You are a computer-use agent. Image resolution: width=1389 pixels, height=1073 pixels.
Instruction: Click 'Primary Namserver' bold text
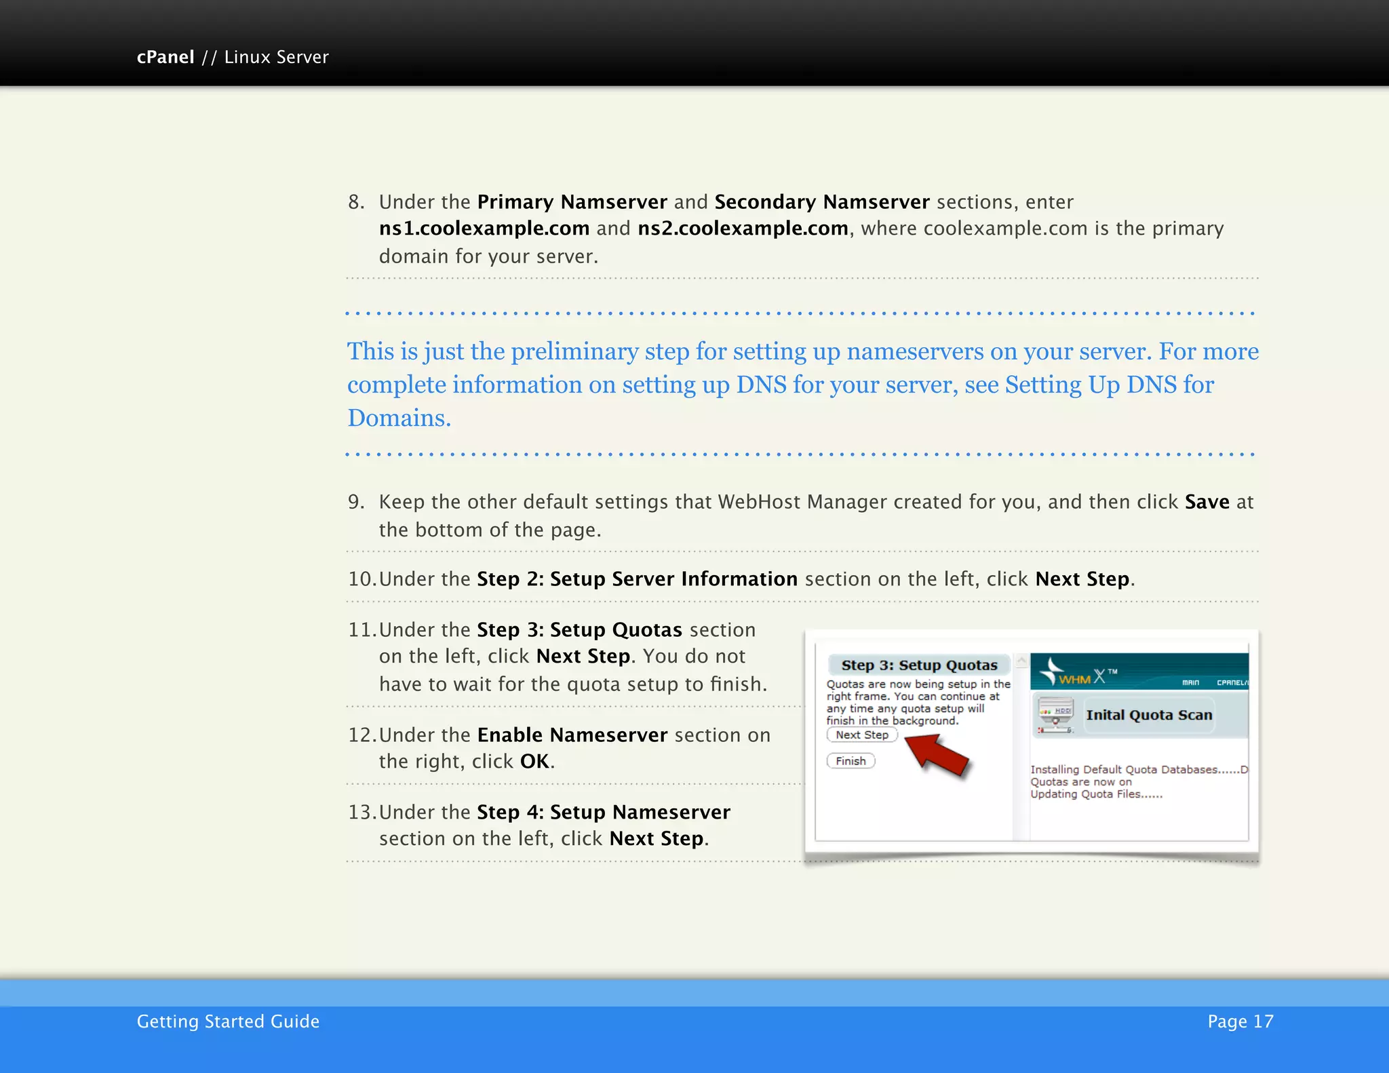click(x=572, y=202)
